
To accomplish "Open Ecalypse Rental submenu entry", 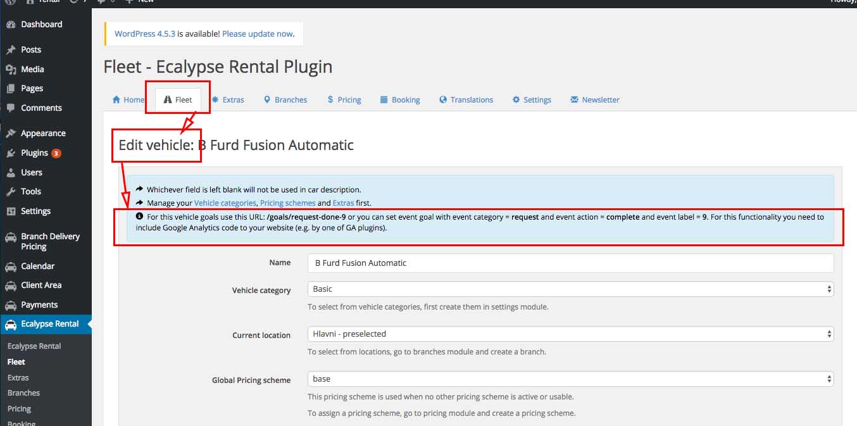I will (x=34, y=346).
